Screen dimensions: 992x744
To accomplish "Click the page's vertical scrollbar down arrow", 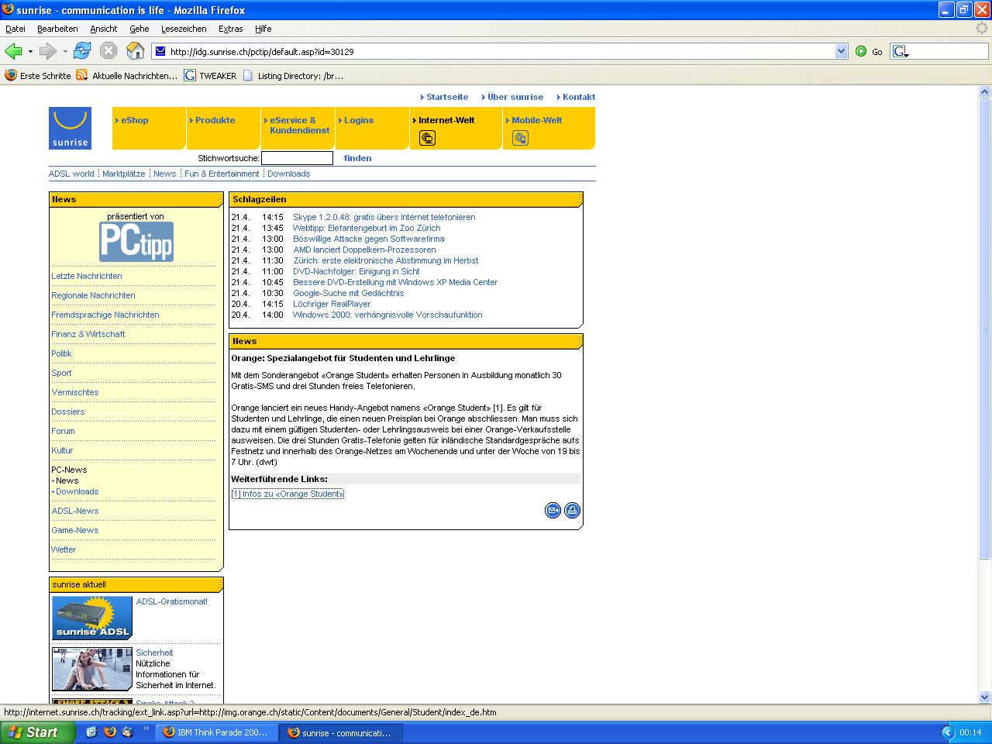I will 985,696.
